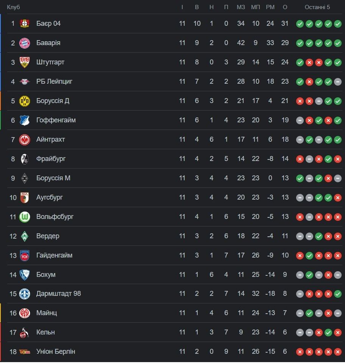Screen dimensions: 345x364
Task: Click the РБ Лейпциг club logo
Action: pyautogui.click(x=25, y=81)
